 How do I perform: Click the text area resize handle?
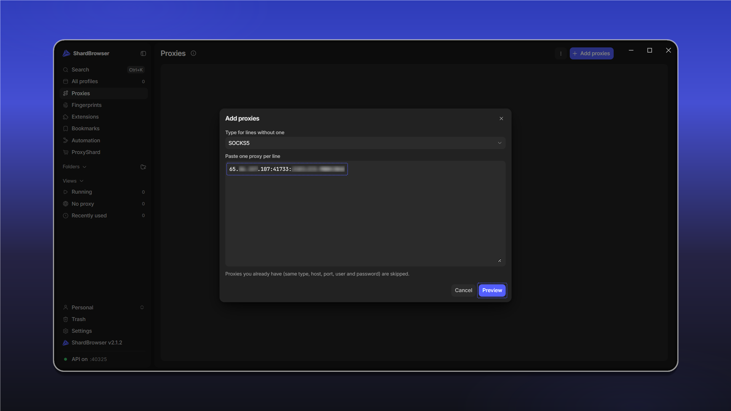(500, 261)
